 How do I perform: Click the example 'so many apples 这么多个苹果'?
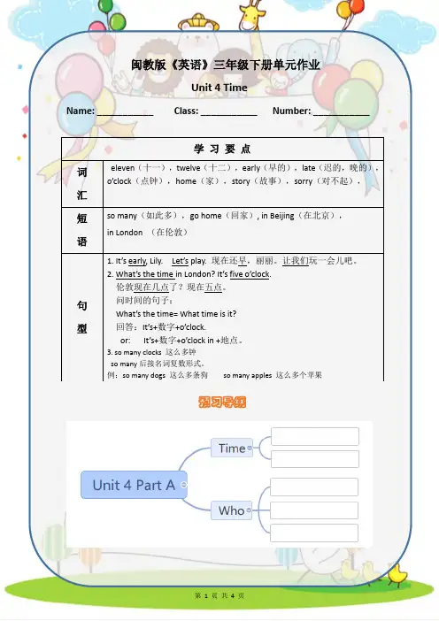point(273,375)
